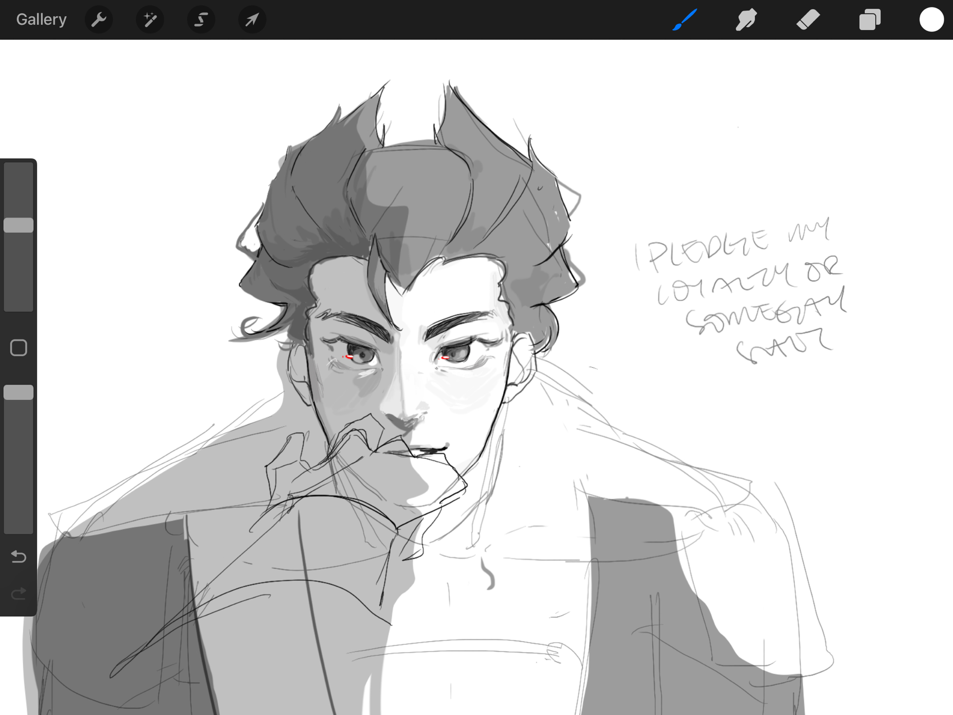This screenshot has height=715, width=953.
Task: Open the Actions wrench menu
Action: click(x=99, y=20)
